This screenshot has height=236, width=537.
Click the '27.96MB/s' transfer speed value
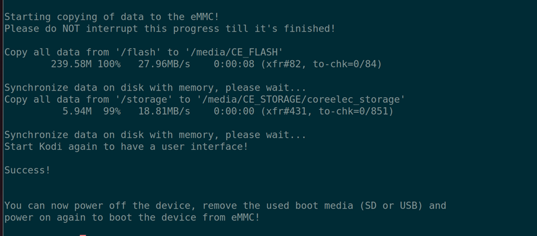point(164,64)
